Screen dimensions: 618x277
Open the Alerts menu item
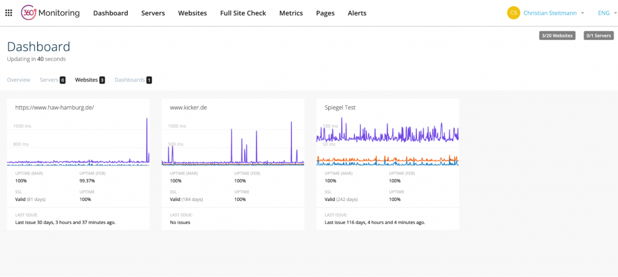[x=357, y=13]
